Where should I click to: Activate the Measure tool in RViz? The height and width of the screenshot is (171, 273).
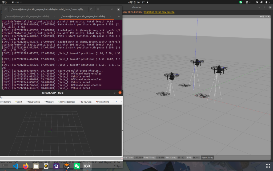pos(49,102)
